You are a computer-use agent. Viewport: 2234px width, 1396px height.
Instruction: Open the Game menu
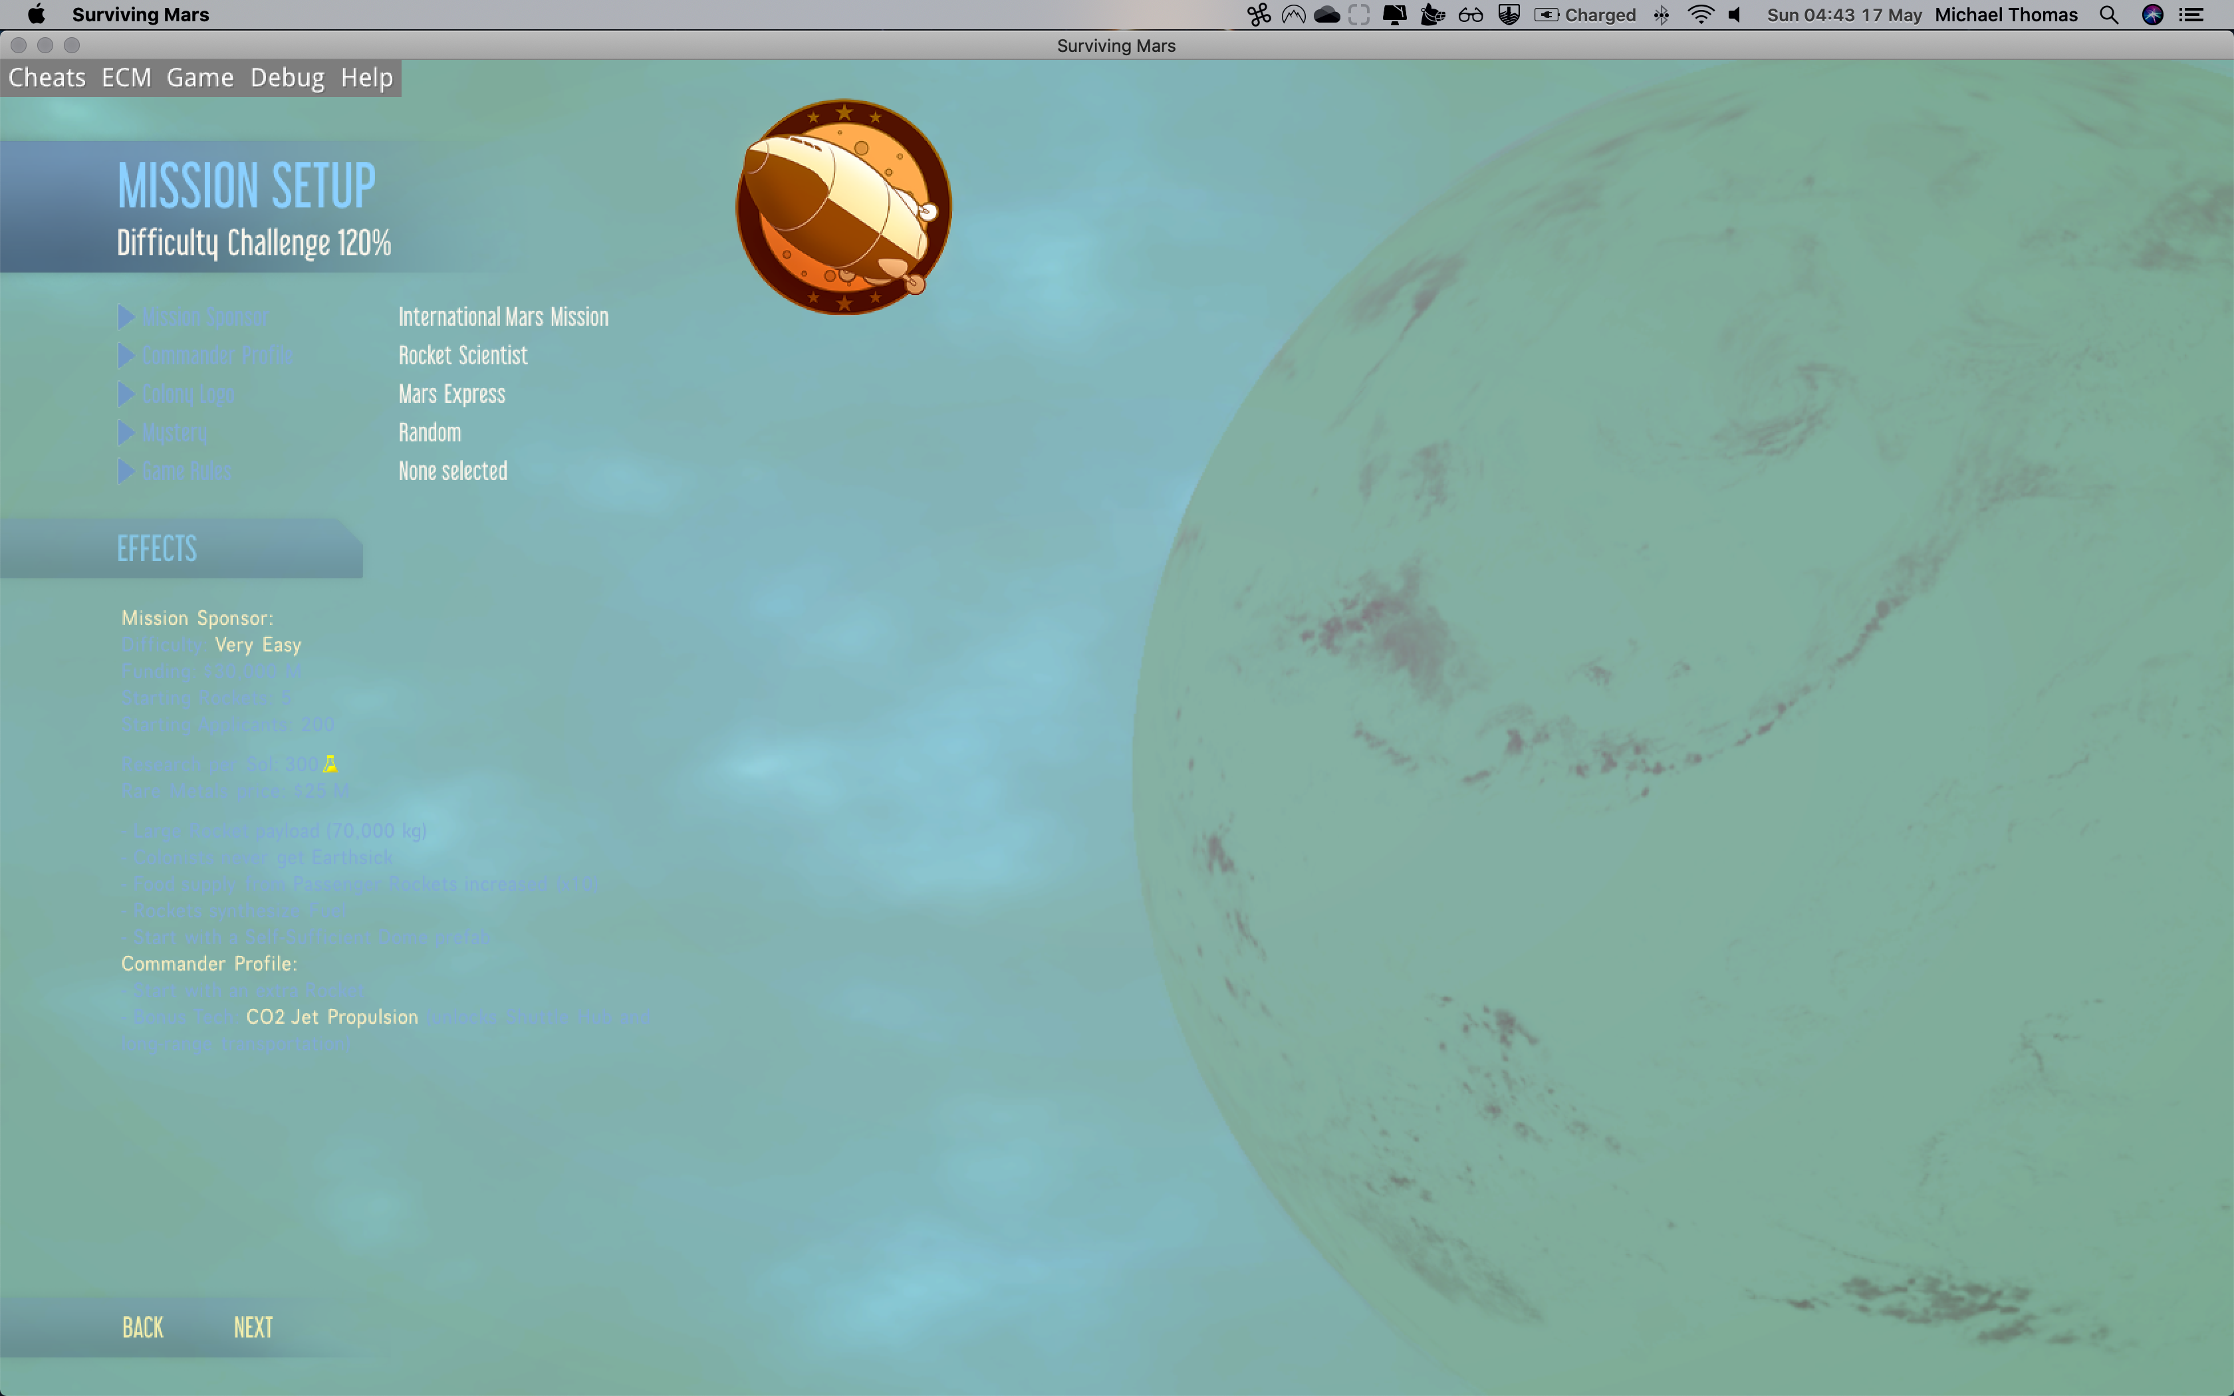(200, 78)
